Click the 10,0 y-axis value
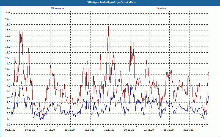 pos(8,69)
